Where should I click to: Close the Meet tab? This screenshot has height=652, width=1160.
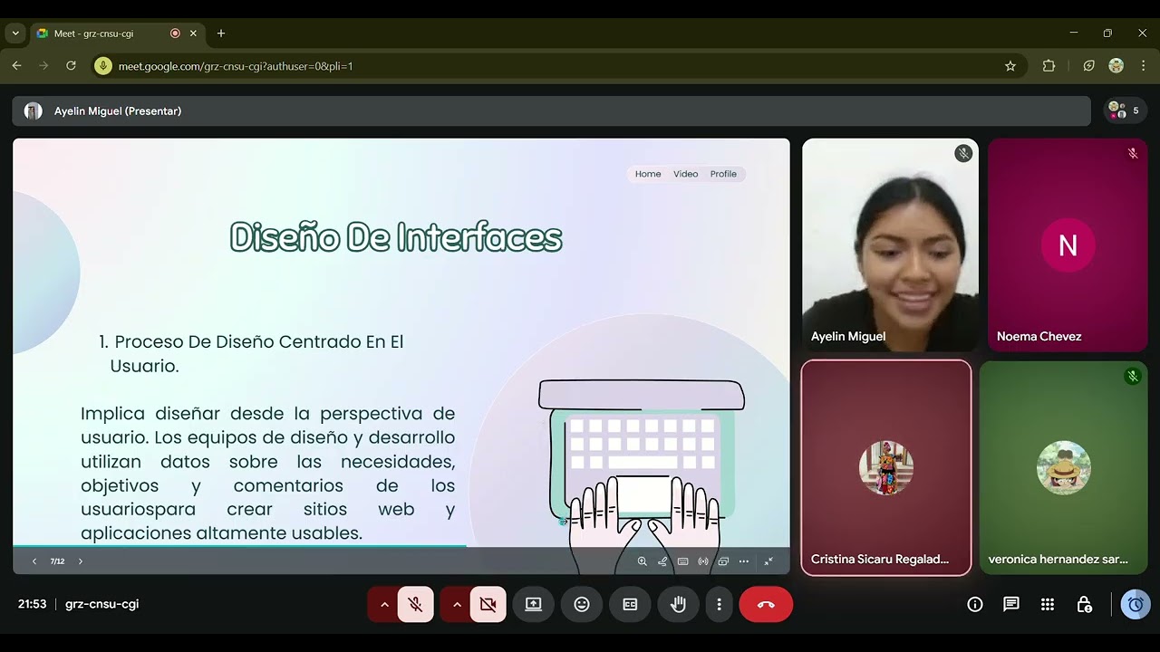193,34
